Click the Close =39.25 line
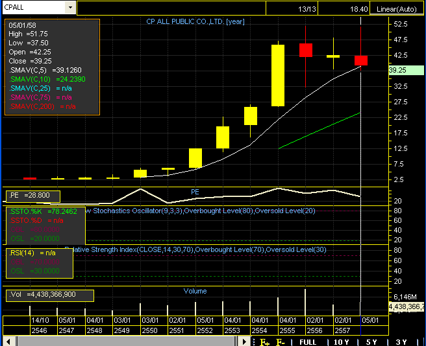This screenshot has width=426, height=346. [30, 61]
